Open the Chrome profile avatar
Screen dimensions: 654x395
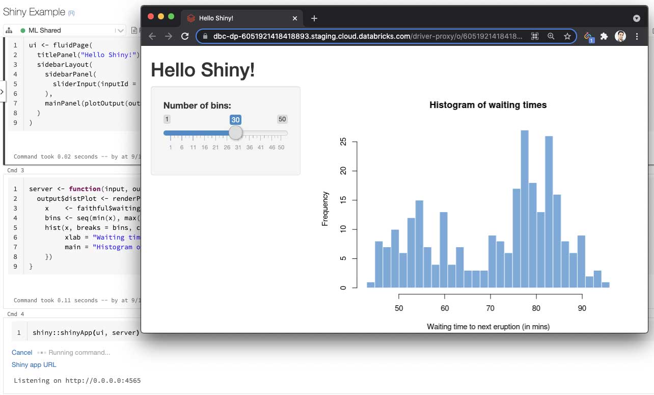pos(620,36)
